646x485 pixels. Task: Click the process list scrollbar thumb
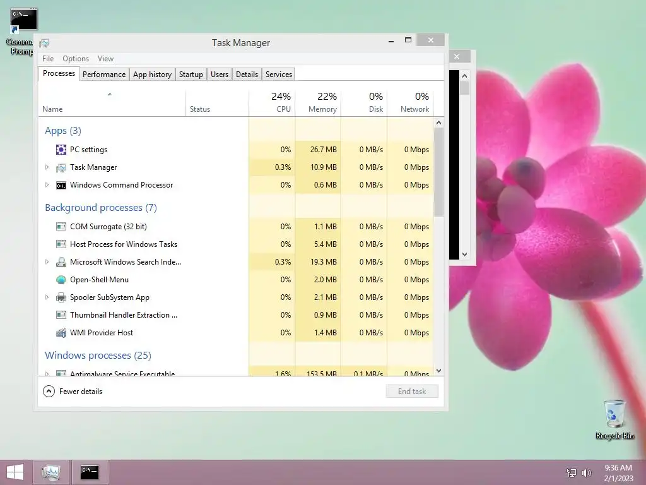[439, 172]
